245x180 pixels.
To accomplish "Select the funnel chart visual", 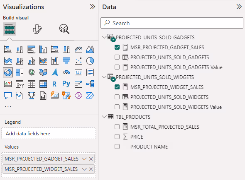I will [66, 61].
